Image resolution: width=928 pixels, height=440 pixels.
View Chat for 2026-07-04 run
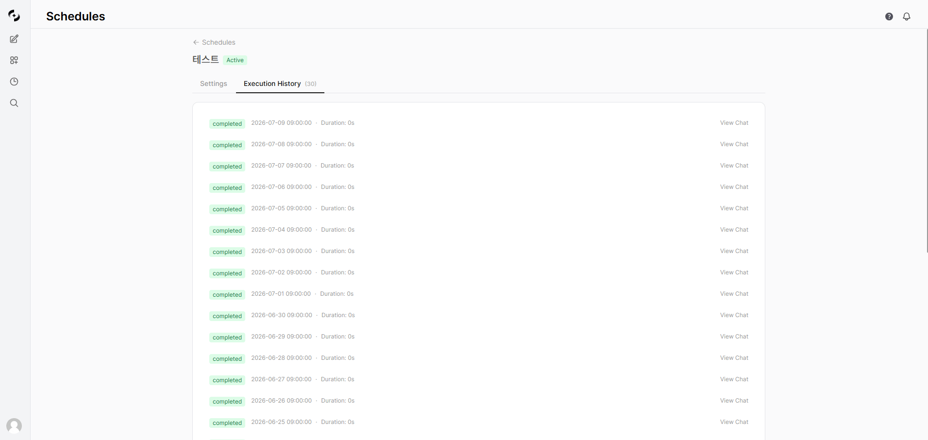pyautogui.click(x=734, y=230)
